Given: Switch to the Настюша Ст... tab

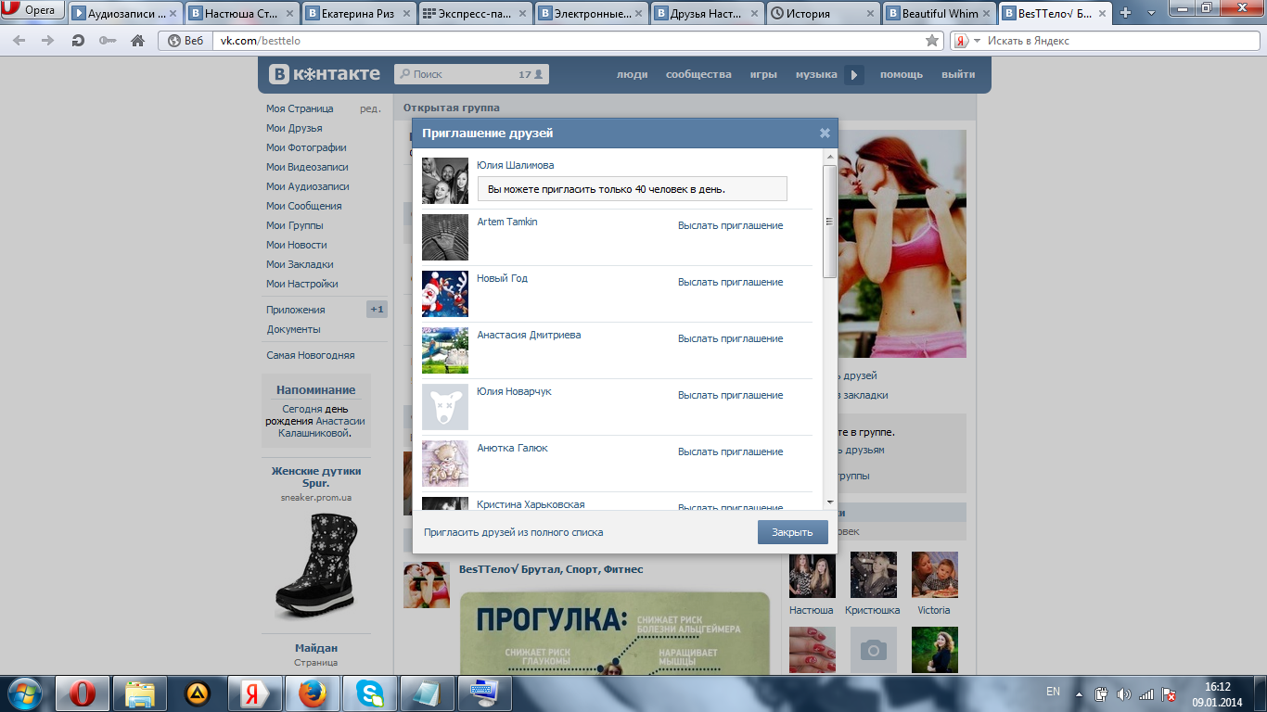Looking at the screenshot, I should [242, 13].
